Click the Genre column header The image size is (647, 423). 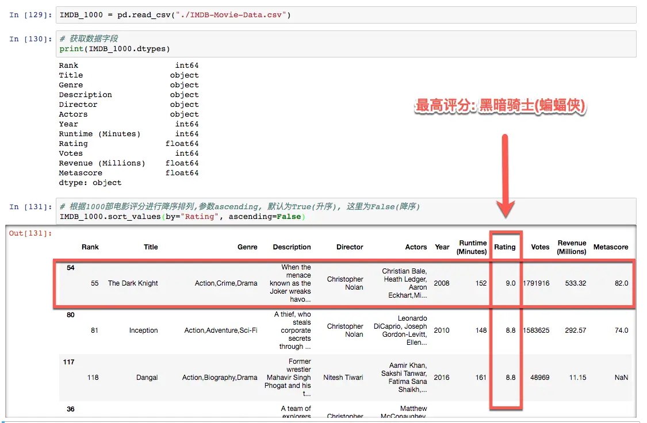[x=247, y=247]
